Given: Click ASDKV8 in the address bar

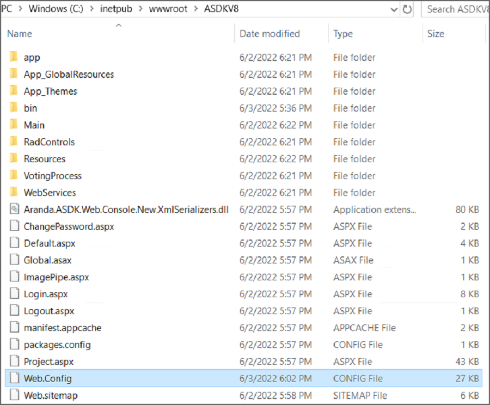Looking at the screenshot, I should [x=221, y=9].
